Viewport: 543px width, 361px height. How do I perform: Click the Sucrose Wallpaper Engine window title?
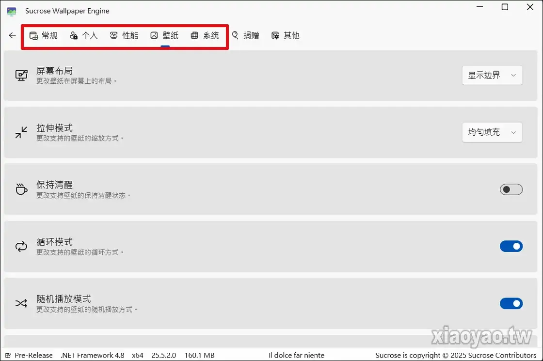pyautogui.click(x=67, y=11)
